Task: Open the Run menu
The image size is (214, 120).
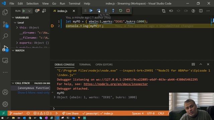Action: click(x=63, y=4)
